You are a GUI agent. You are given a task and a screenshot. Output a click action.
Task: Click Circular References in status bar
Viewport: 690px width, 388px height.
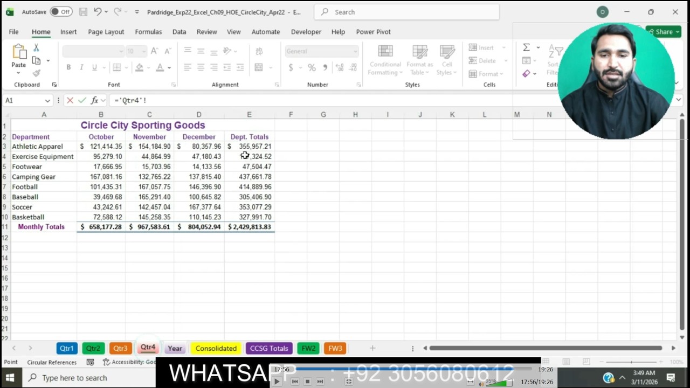tap(52, 362)
